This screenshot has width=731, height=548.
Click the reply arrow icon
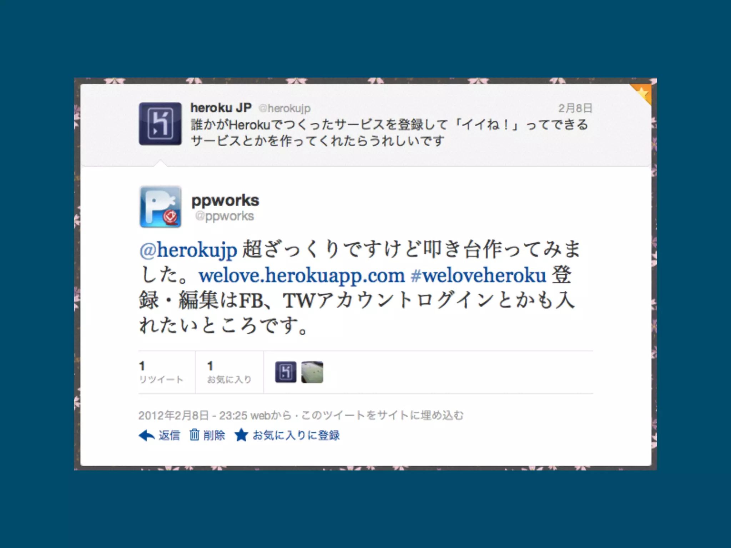pyautogui.click(x=146, y=435)
